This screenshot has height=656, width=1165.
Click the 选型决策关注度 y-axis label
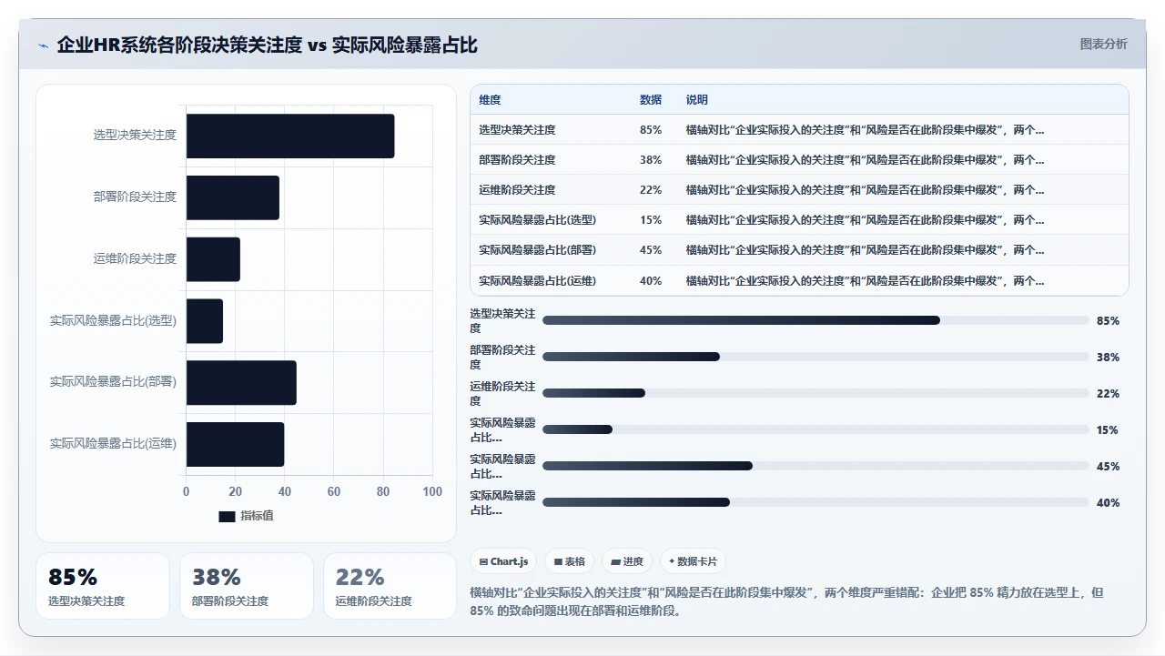tap(135, 135)
